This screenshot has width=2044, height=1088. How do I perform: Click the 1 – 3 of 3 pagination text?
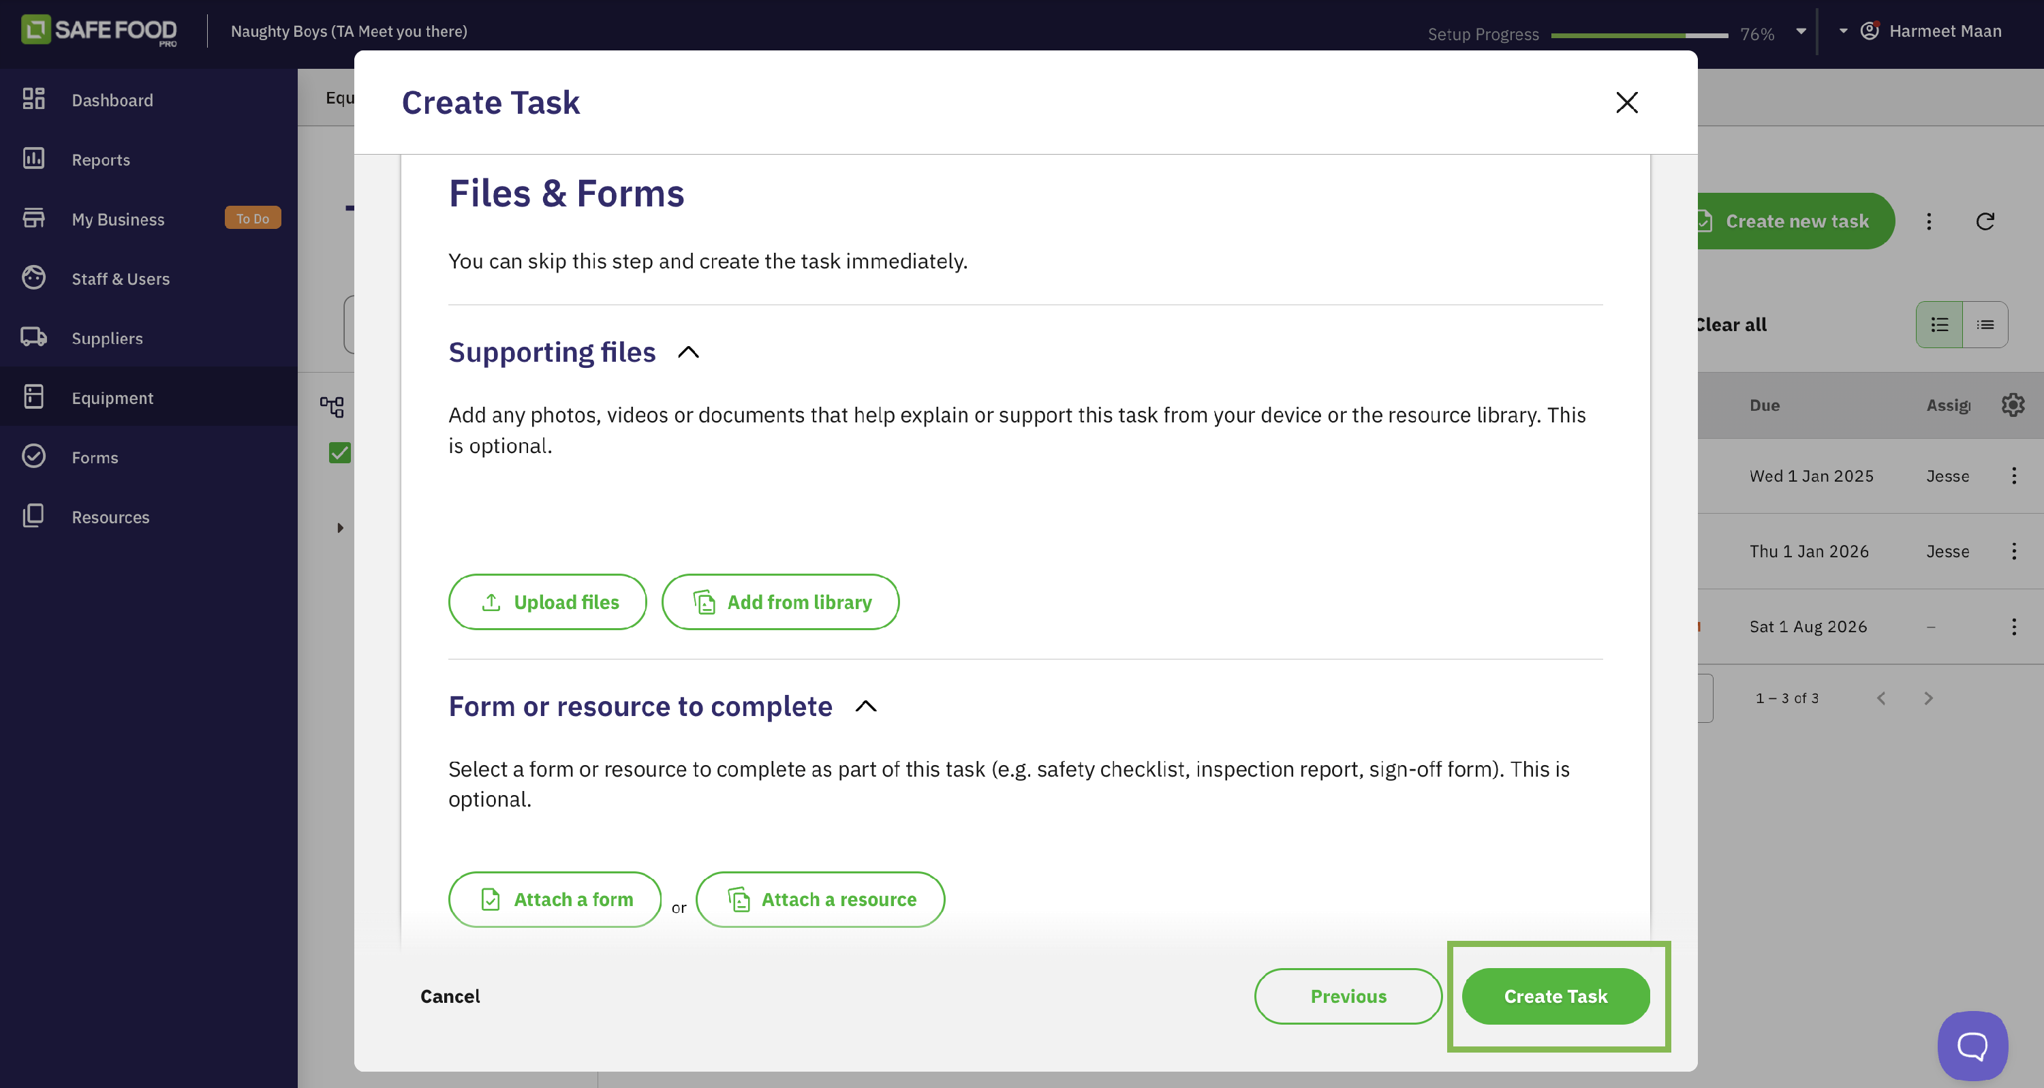click(x=1787, y=698)
